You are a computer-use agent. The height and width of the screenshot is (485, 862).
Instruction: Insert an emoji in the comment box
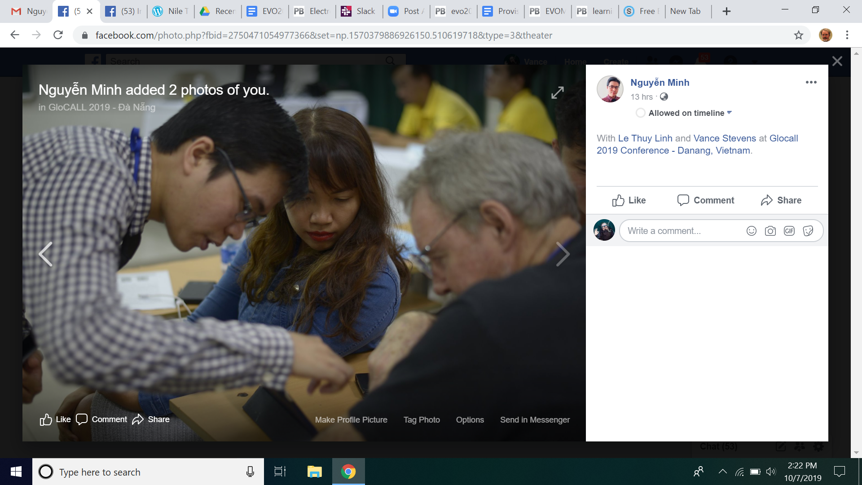tap(751, 231)
